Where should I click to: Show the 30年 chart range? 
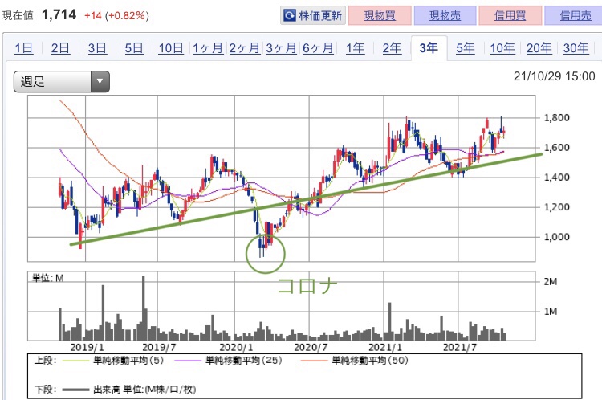point(576,48)
